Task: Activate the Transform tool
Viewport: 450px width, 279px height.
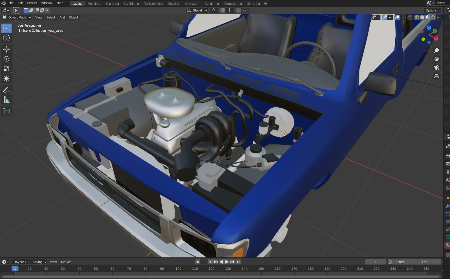Action: pyautogui.click(x=6, y=79)
